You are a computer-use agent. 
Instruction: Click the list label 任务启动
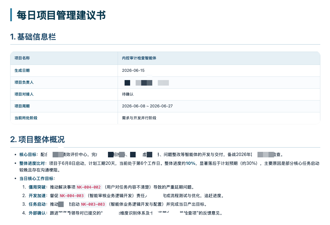tap(37, 204)
